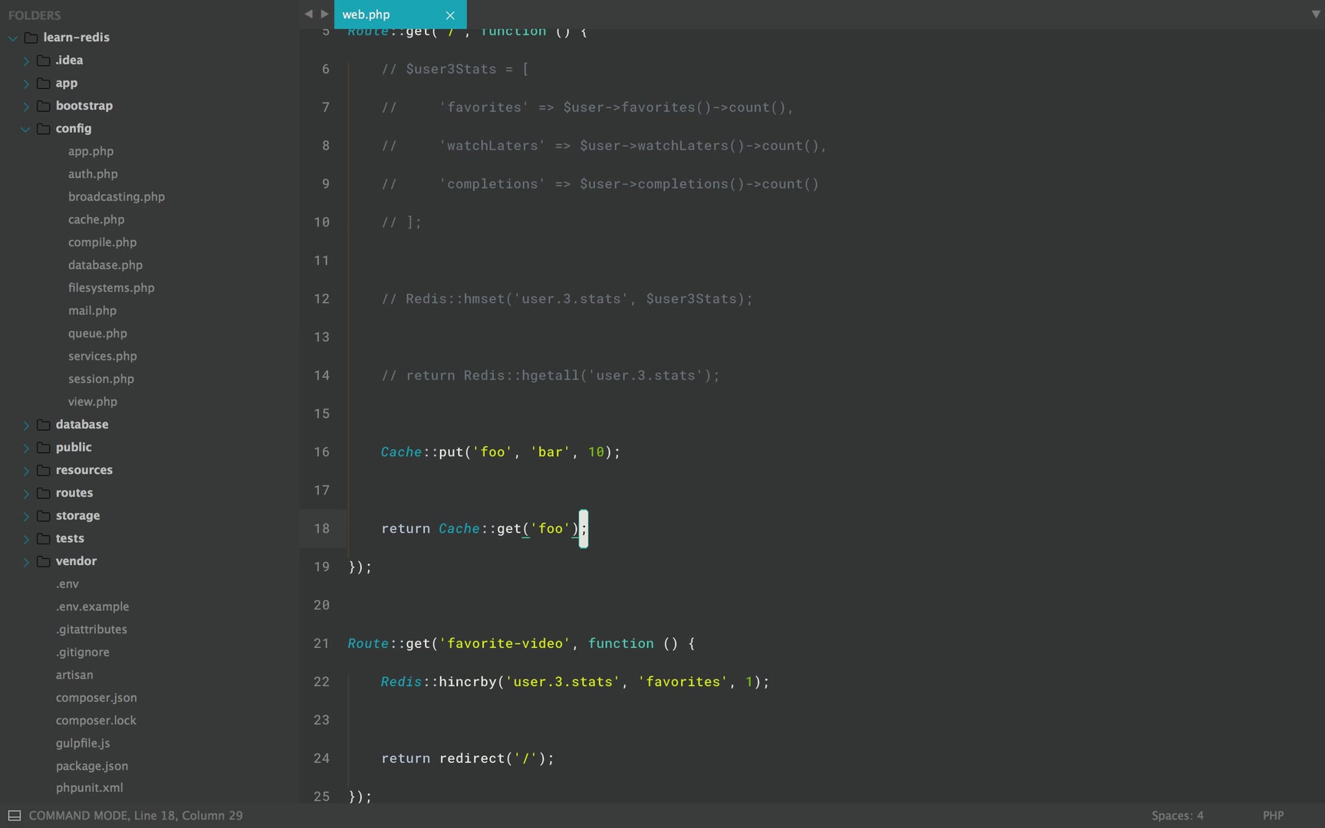This screenshot has height=828, width=1325.
Task: Open composer.lock file
Action: click(96, 721)
